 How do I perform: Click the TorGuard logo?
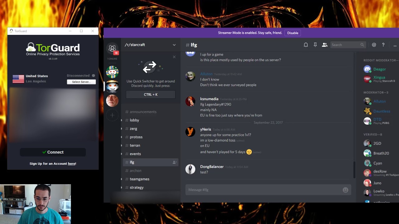point(53,49)
